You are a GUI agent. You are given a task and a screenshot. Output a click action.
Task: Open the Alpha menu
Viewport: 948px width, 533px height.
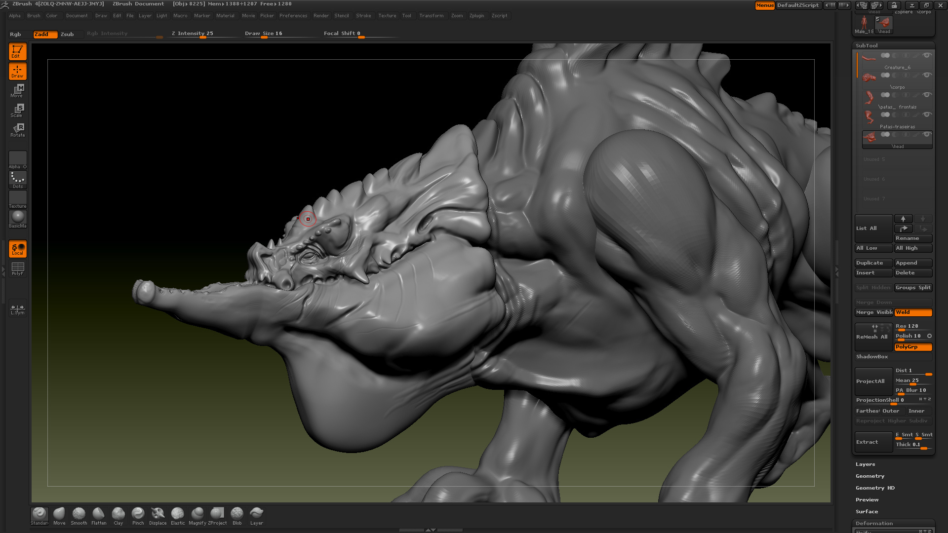[15, 16]
